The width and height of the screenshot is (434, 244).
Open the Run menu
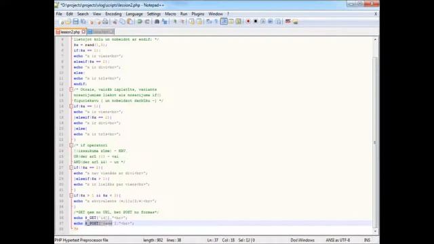pyautogui.click(x=184, y=14)
